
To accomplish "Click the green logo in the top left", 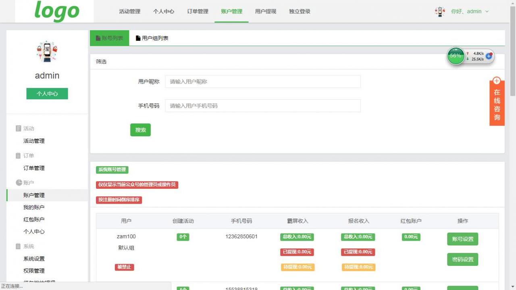I will [56, 12].
